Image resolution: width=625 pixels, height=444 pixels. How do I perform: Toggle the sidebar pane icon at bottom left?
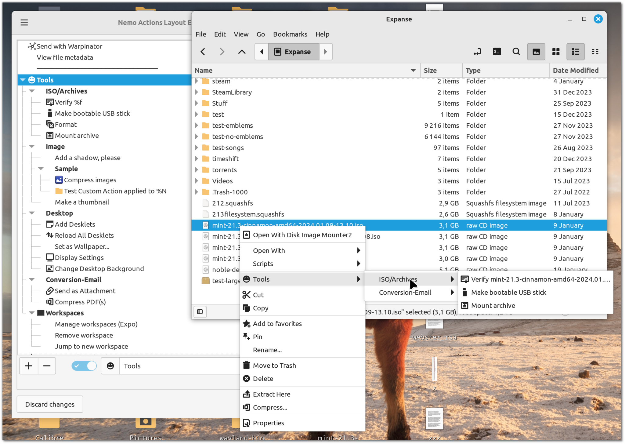(x=200, y=312)
